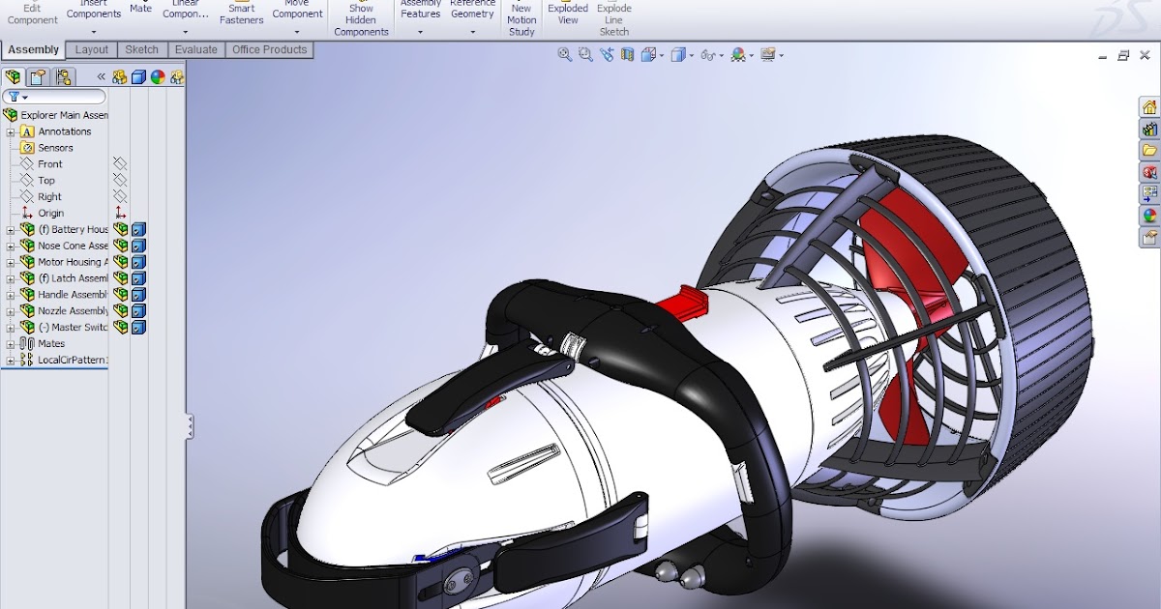Click display mode icon for Handle Assembly row
This screenshot has height=609, width=1161.
[138, 294]
